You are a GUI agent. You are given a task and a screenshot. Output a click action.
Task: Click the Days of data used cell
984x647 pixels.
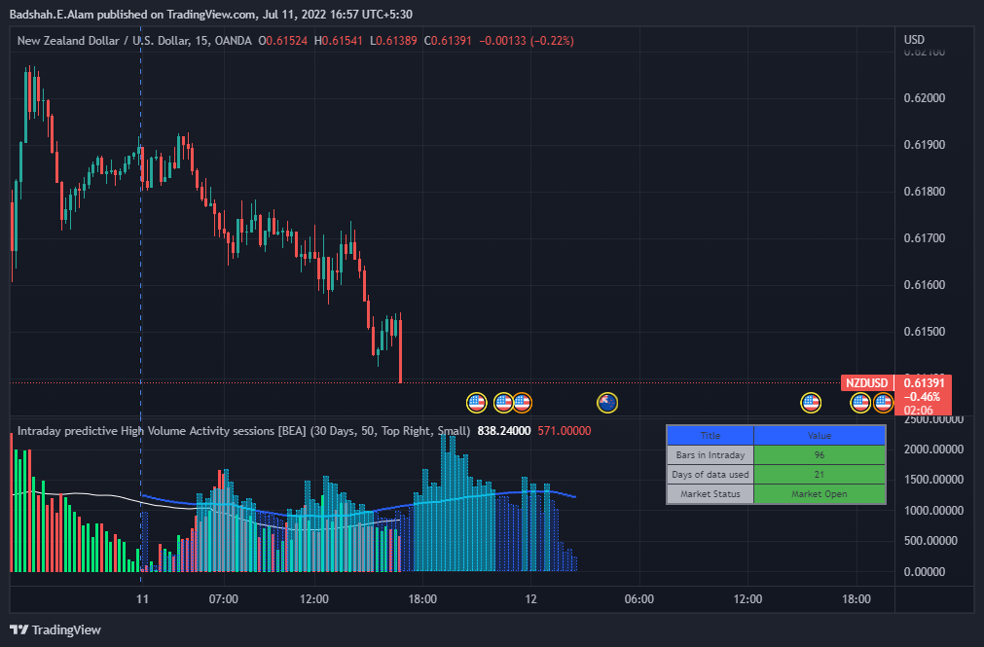(x=711, y=475)
